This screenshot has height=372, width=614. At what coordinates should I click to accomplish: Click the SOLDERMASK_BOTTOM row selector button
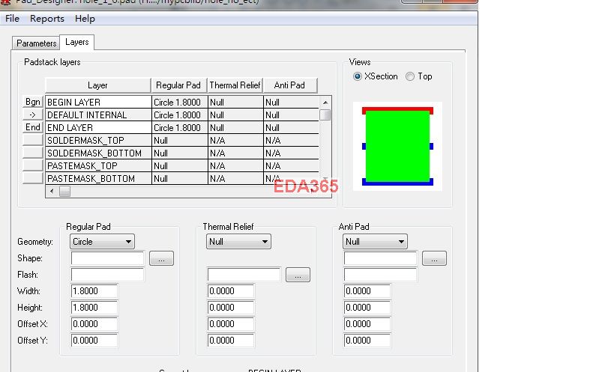tap(33, 153)
